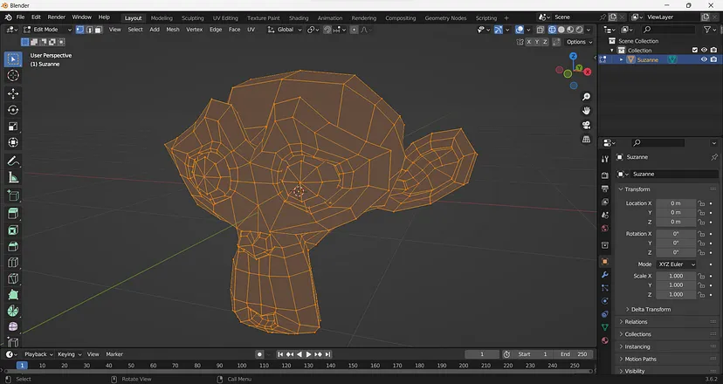Open the Edit Mode dropdown
The width and height of the screenshot is (723, 384).
point(48,30)
